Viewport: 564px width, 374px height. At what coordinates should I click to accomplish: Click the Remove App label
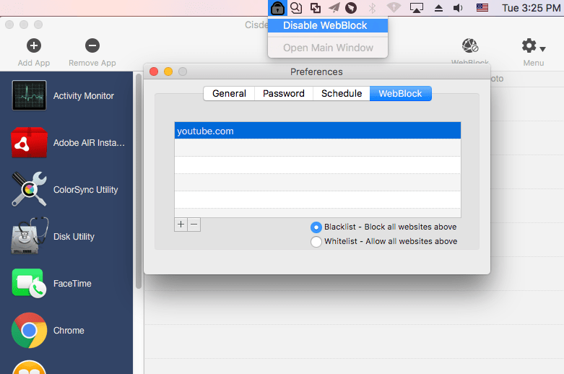pos(92,63)
